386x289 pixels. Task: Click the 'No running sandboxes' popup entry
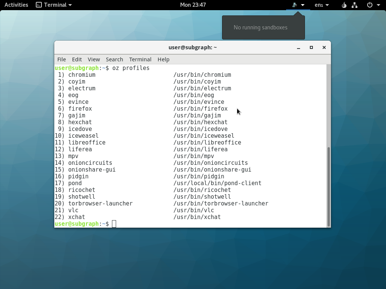(x=260, y=27)
